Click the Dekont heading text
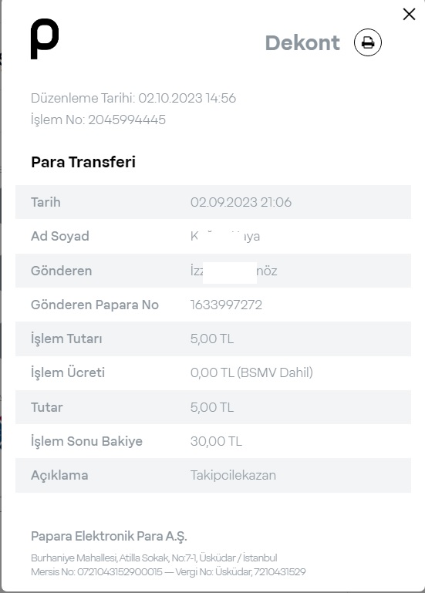The height and width of the screenshot is (593, 425). pyautogui.click(x=302, y=42)
